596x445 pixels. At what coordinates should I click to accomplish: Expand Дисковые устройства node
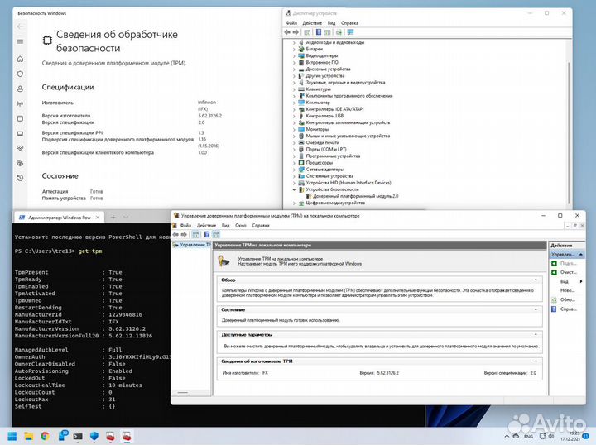tap(294, 69)
